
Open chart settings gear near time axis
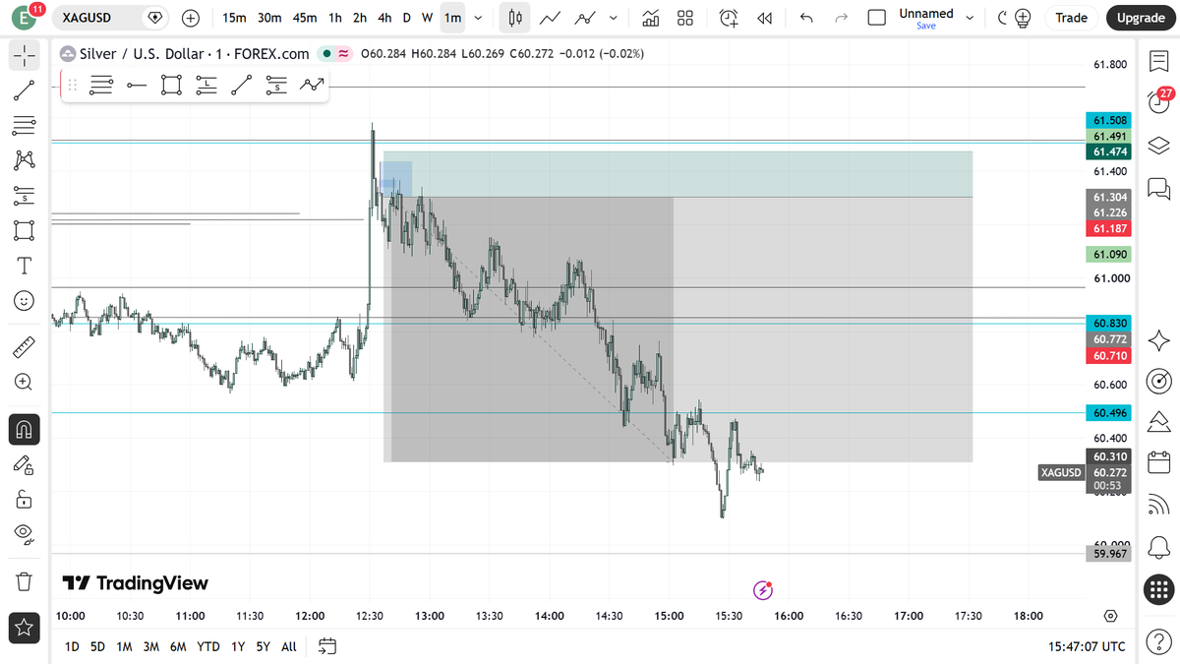1110,616
